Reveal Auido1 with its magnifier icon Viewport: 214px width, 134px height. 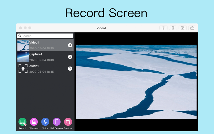pyautogui.click(x=70, y=69)
